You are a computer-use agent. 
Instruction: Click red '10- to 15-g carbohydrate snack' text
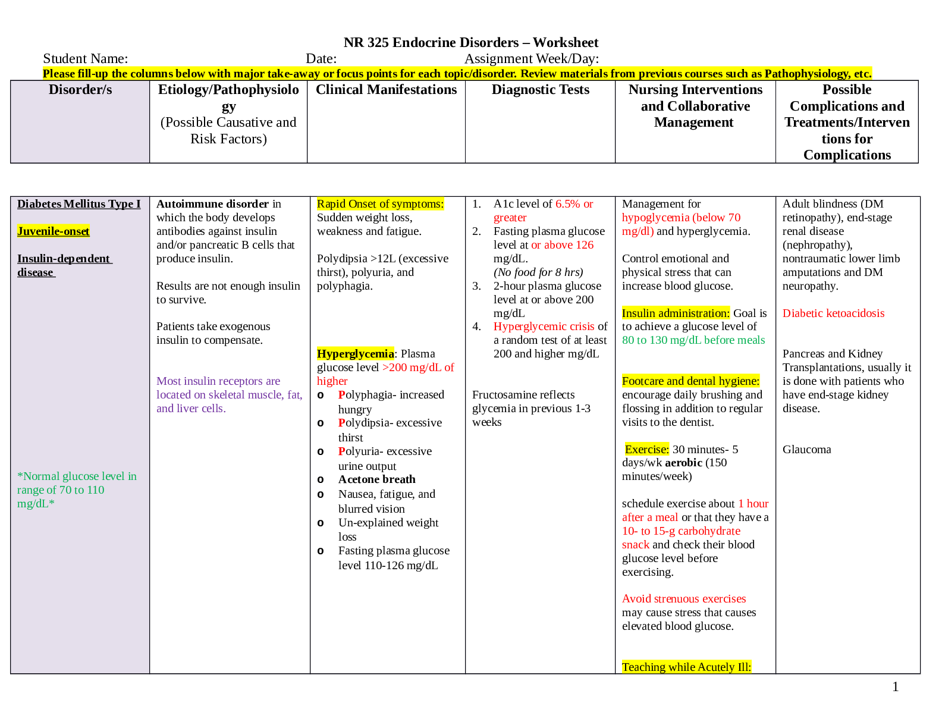682,538
